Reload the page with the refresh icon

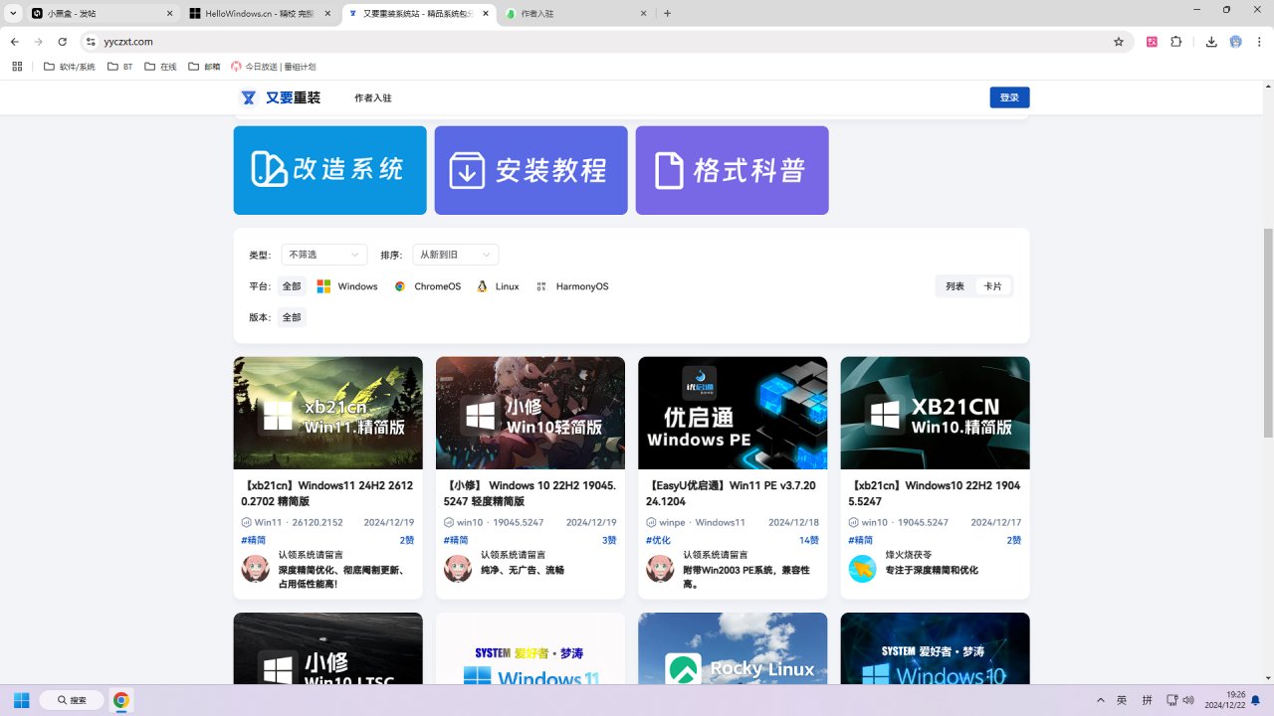63,42
